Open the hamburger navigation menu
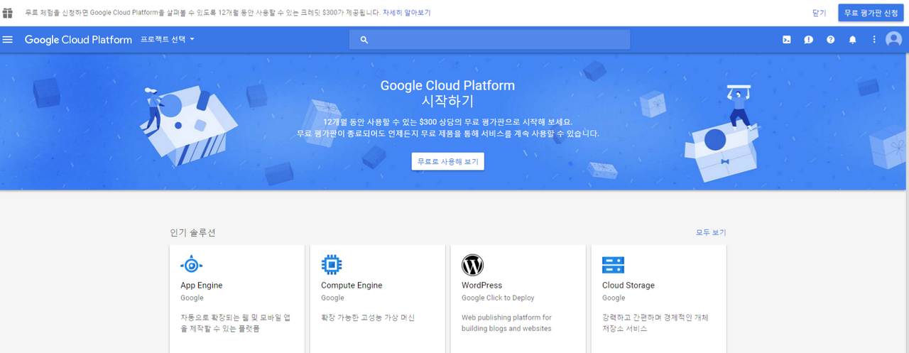This screenshot has height=353, width=909. [8, 40]
